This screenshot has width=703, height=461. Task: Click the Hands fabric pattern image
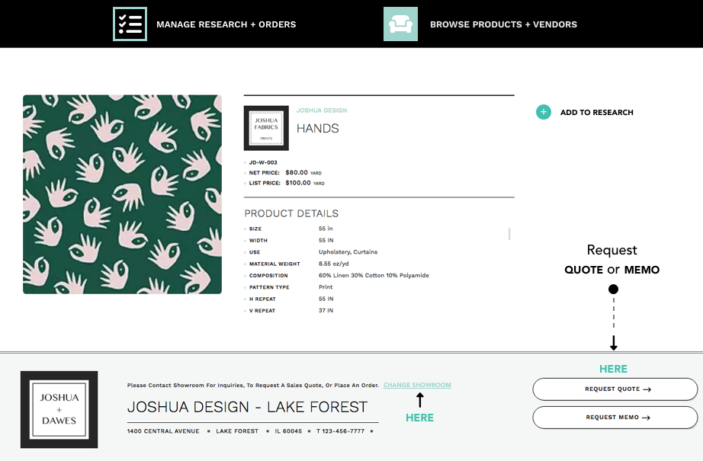(123, 194)
